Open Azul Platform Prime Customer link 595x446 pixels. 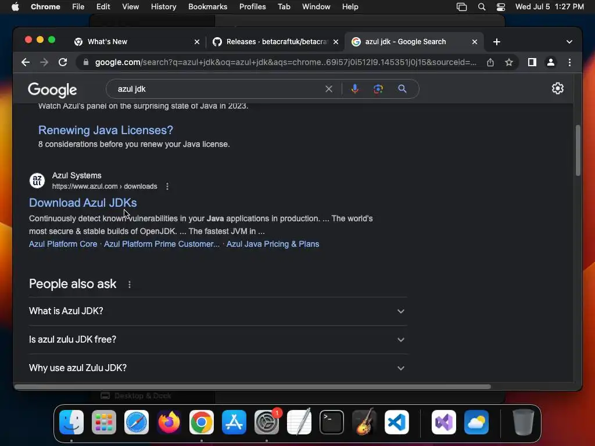(162, 244)
